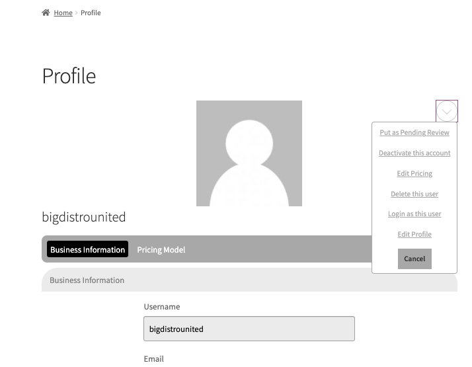Click the home icon in breadcrumb
The height and width of the screenshot is (367, 472).
(x=46, y=13)
